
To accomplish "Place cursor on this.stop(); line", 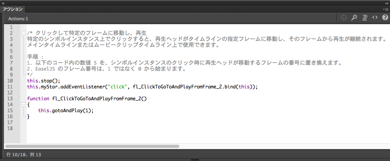I will click(44, 80).
